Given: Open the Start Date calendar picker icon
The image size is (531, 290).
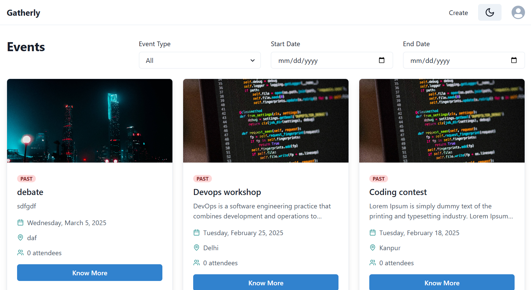Looking at the screenshot, I should click(x=381, y=60).
